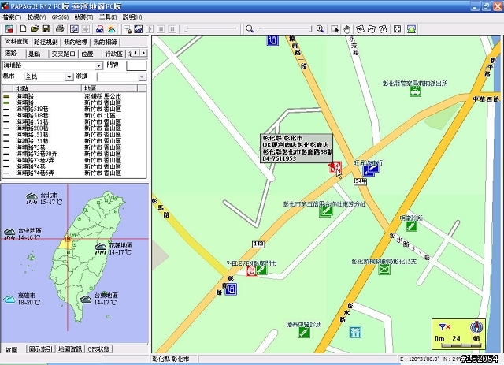Rotate map right icon

[x=372, y=29]
